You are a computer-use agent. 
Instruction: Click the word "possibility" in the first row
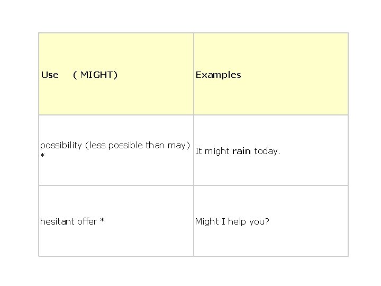tap(61, 146)
